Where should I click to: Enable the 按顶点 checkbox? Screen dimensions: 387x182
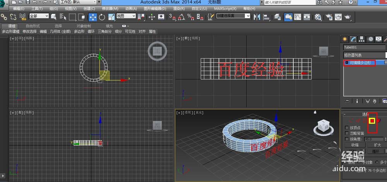347,128
